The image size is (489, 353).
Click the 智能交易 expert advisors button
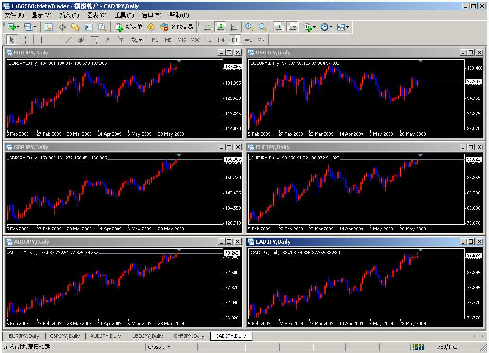(177, 27)
